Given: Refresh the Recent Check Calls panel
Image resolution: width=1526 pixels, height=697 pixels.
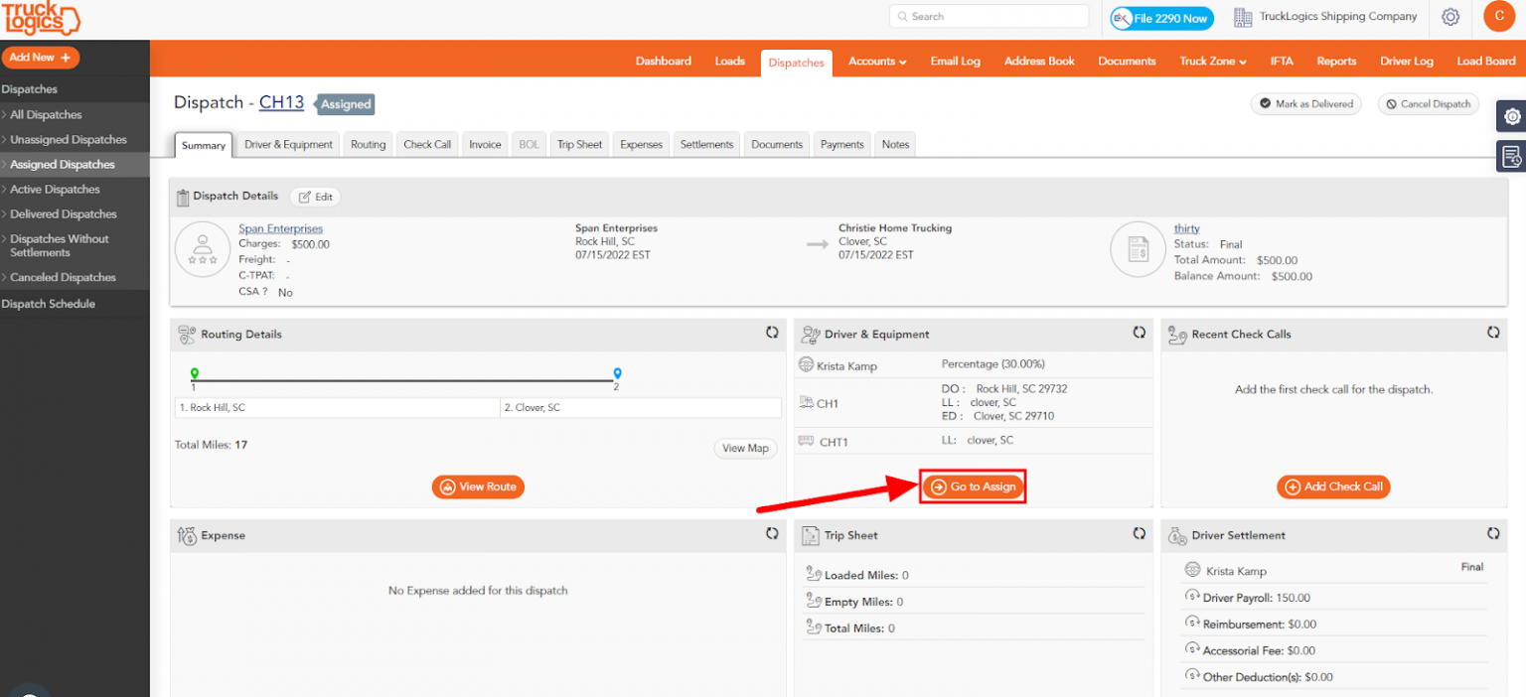Looking at the screenshot, I should coord(1493,333).
